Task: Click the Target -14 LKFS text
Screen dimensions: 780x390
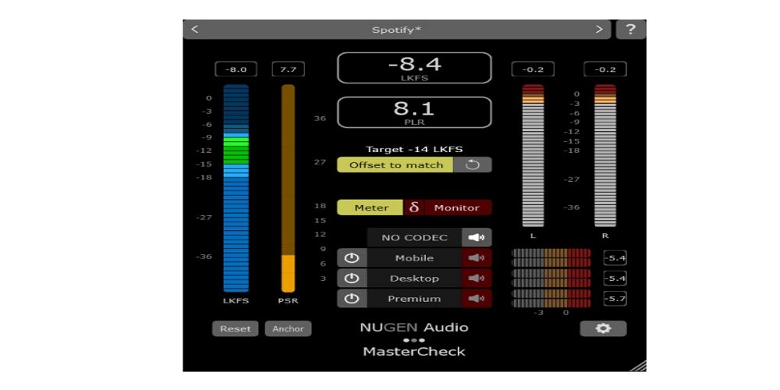Action: pos(414,149)
